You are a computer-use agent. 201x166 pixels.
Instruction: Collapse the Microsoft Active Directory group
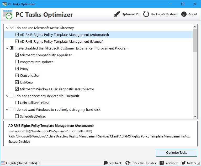click(x=7, y=28)
